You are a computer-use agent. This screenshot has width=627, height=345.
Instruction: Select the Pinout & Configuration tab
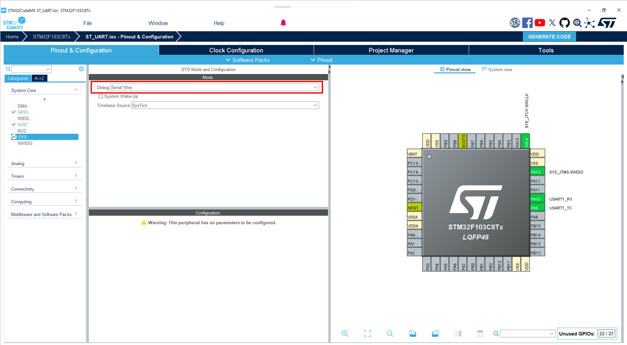coord(81,50)
